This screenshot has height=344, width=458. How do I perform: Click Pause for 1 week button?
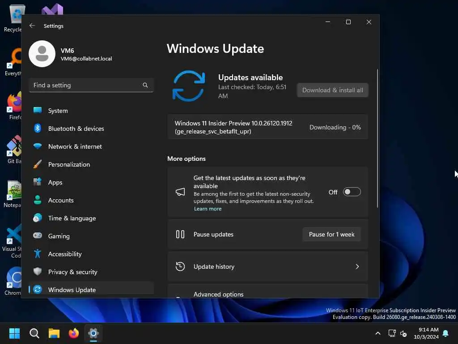pyautogui.click(x=331, y=234)
